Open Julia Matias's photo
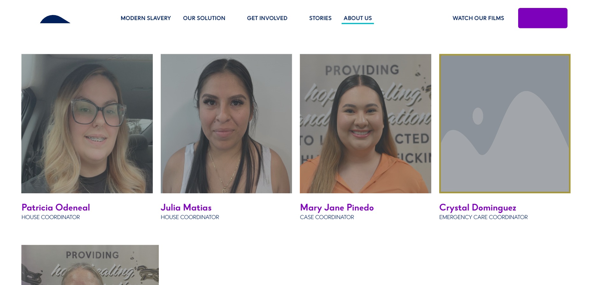Screen dimensions: 592x285 (x=226, y=124)
